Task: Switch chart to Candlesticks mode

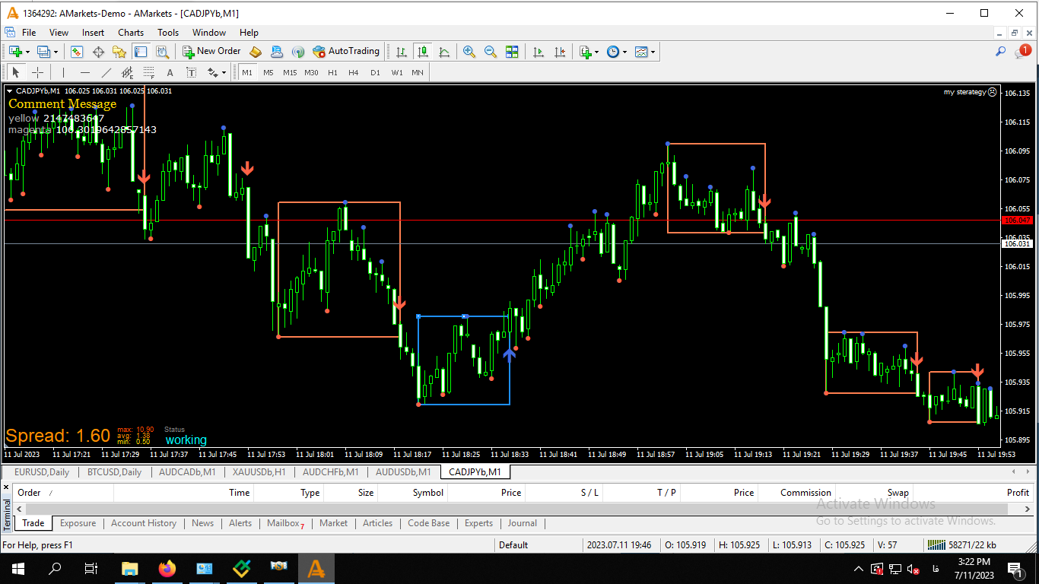Action: tap(423, 52)
